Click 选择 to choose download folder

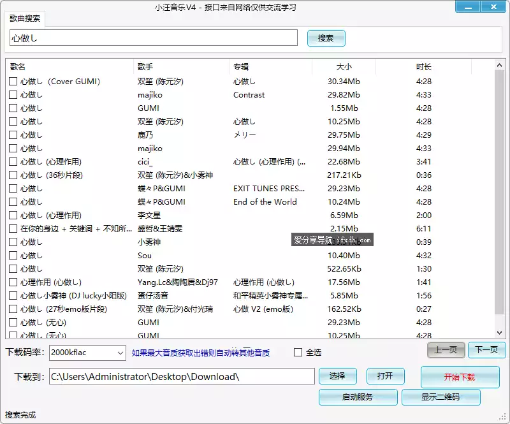click(338, 376)
